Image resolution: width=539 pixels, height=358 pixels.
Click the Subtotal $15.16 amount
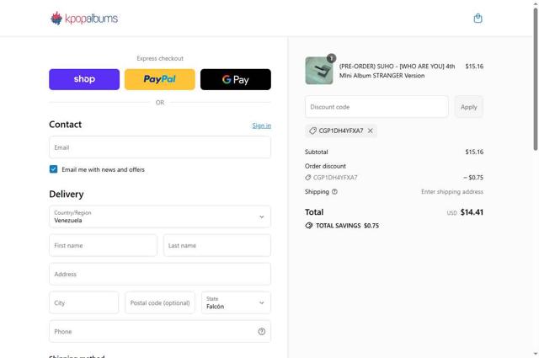474,152
